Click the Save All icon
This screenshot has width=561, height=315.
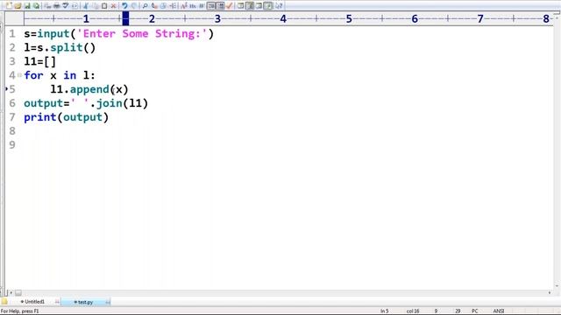tap(36, 6)
